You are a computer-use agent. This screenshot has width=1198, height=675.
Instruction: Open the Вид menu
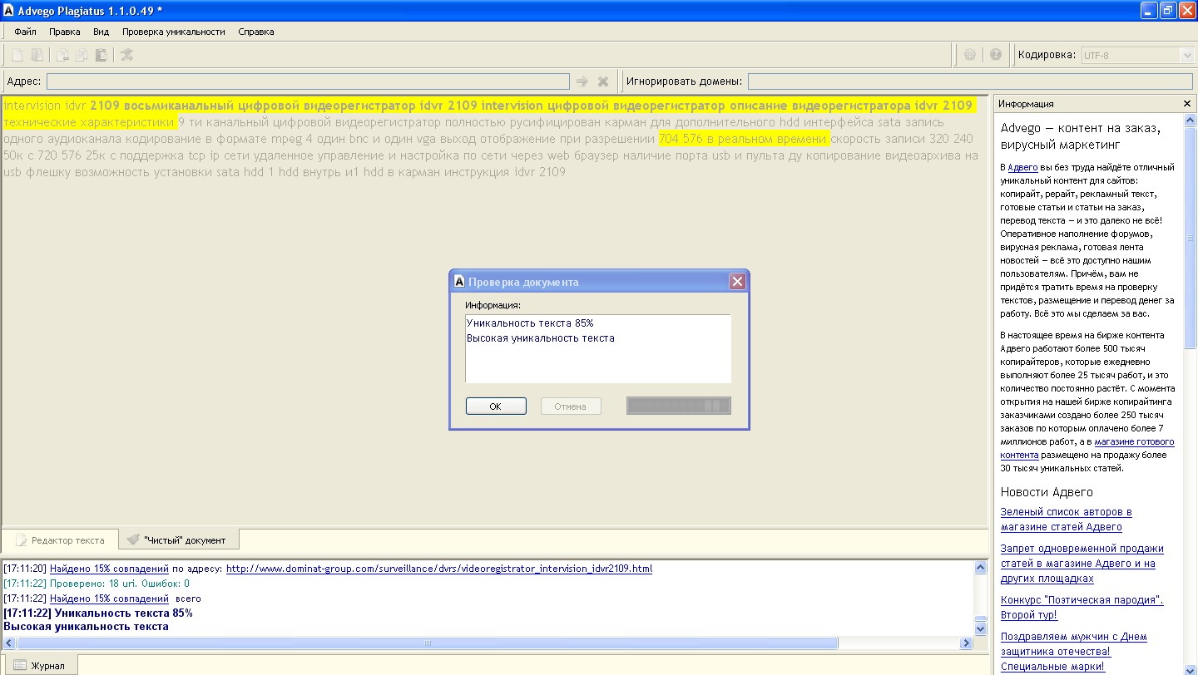tap(101, 32)
